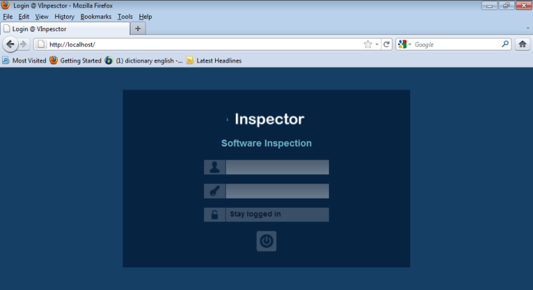
Task: Open the Bookmarks menu
Action: [95, 16]
